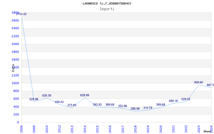Image resolution: width=214 pixels, height=134 pixels.
Task: Click the y-axis value 2000
Action: [15, 44]
